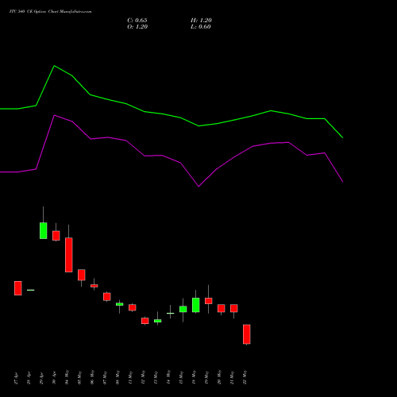Select the 18 May date label

(x=195, y=377)
